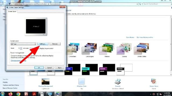This screenshot has width=172, height=96.
Task: Select the United States theme
Action: coord(142,50)
